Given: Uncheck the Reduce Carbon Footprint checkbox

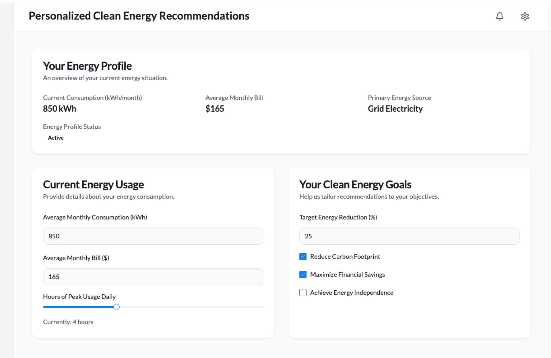Looking at the screenshot, I should pyautogui.click(x=303, y=256).
